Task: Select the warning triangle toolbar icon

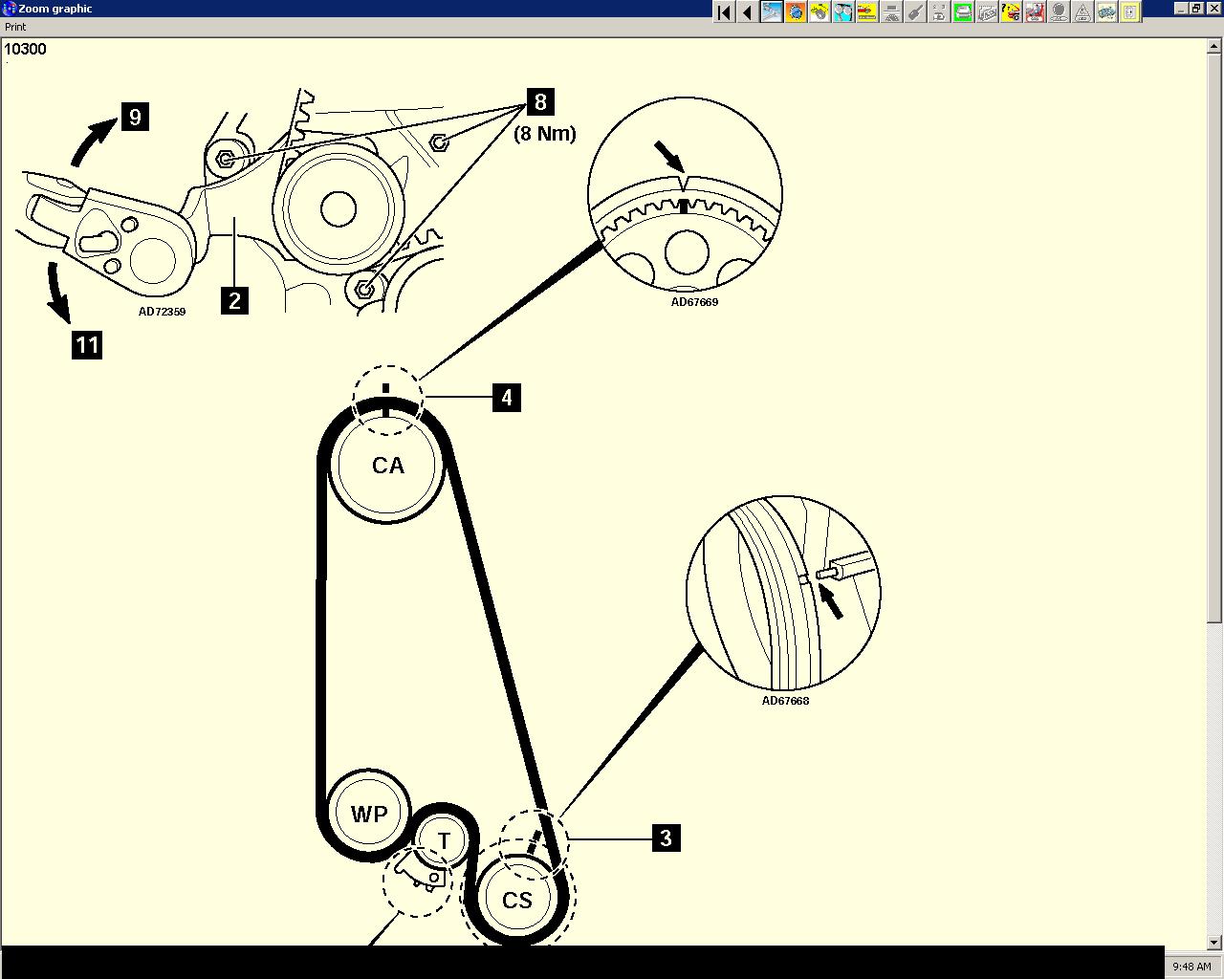Action: (1082, 11)
